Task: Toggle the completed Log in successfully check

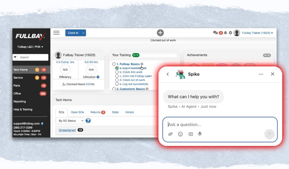Action: (x=117, y=68)
